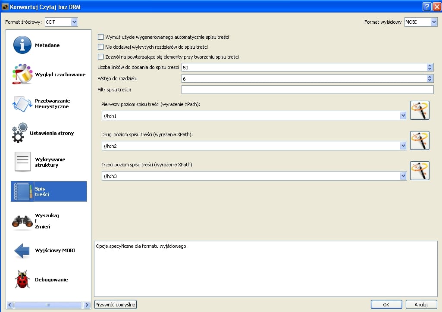
Task: Click the Spis treści notebook icon
Action: [22, 191]
